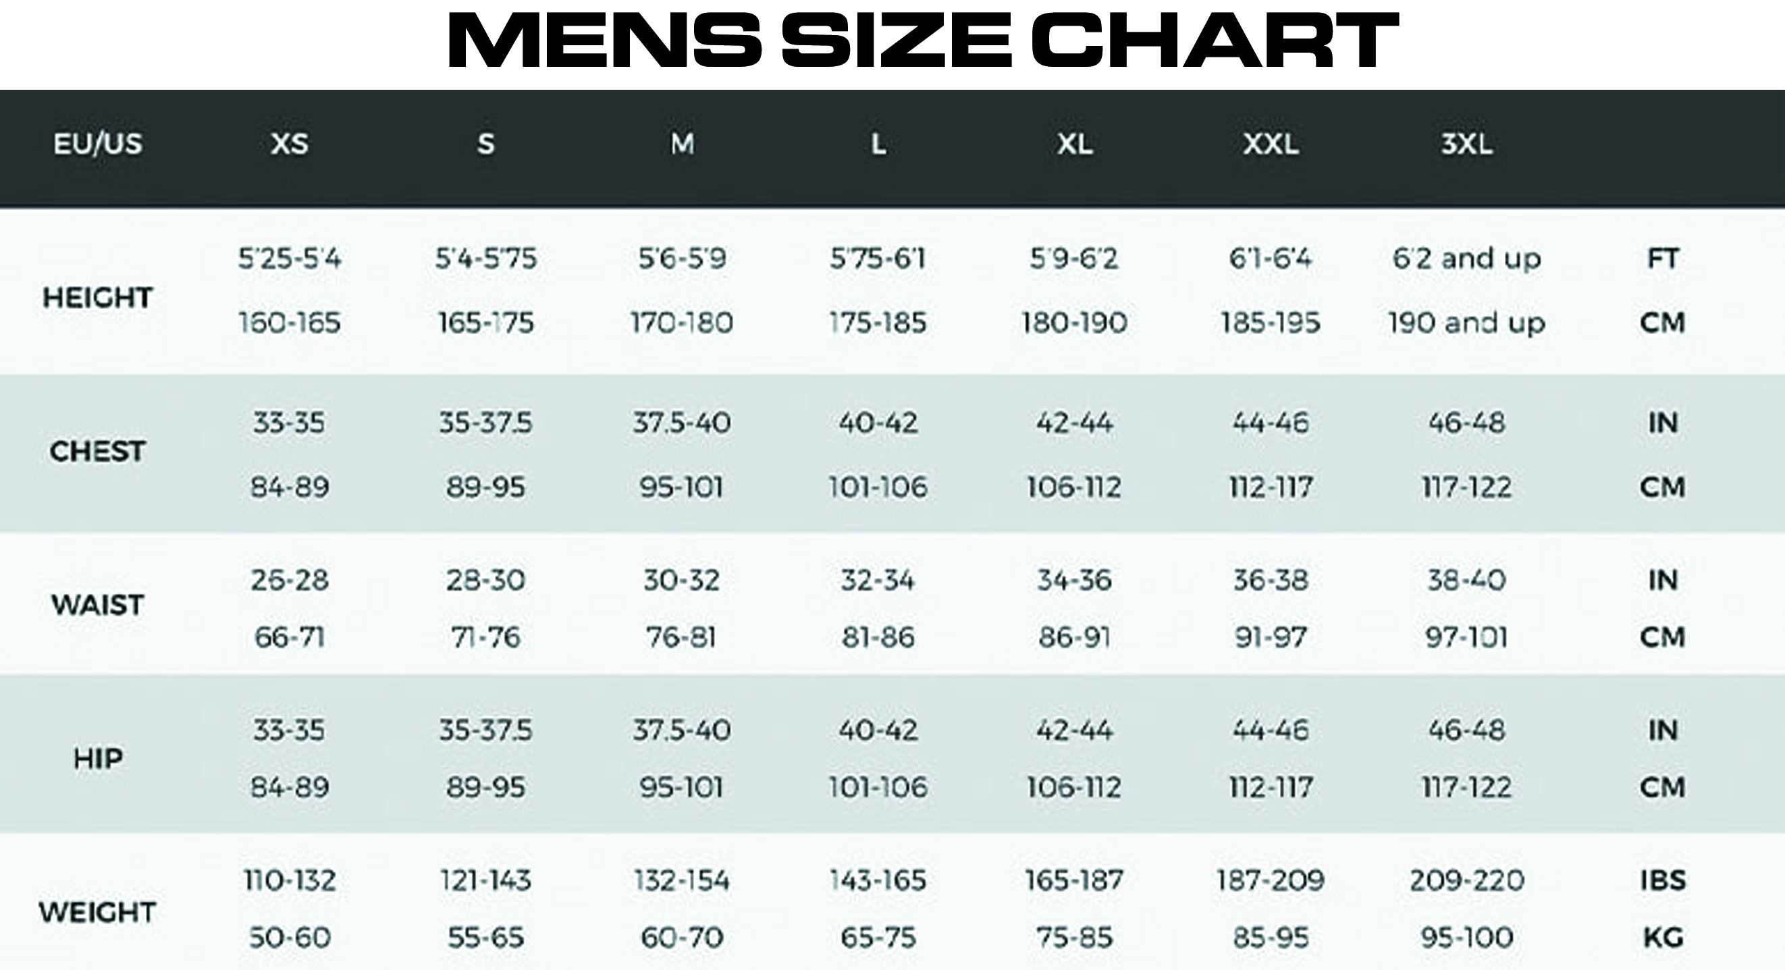This screenshot has height=970, width=1785.
Task: Click the XS waist value 26-28
Action: click(x=290, y=581)
